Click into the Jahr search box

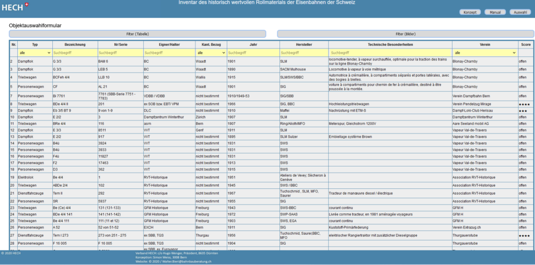[x=253, y=53]
